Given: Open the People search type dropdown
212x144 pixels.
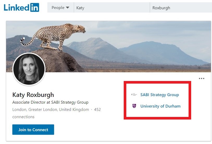Looking at the screenshot, I should click(x=60, y=8).
